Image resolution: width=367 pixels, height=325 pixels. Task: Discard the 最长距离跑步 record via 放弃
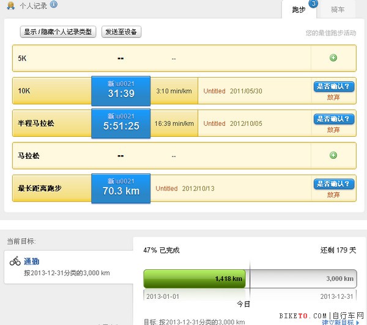tap(333, 195)
